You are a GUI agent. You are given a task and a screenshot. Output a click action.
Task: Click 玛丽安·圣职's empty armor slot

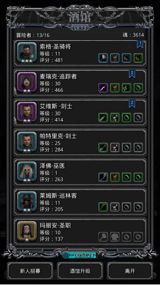(x=115, y=237)
